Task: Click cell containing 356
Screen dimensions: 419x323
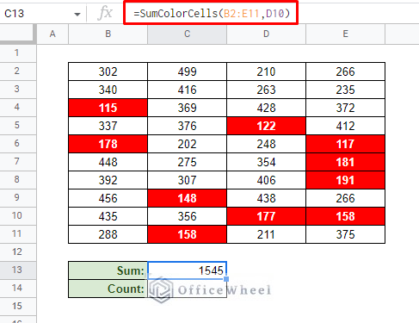Action: pyautogui.click(x=187, y=216)
